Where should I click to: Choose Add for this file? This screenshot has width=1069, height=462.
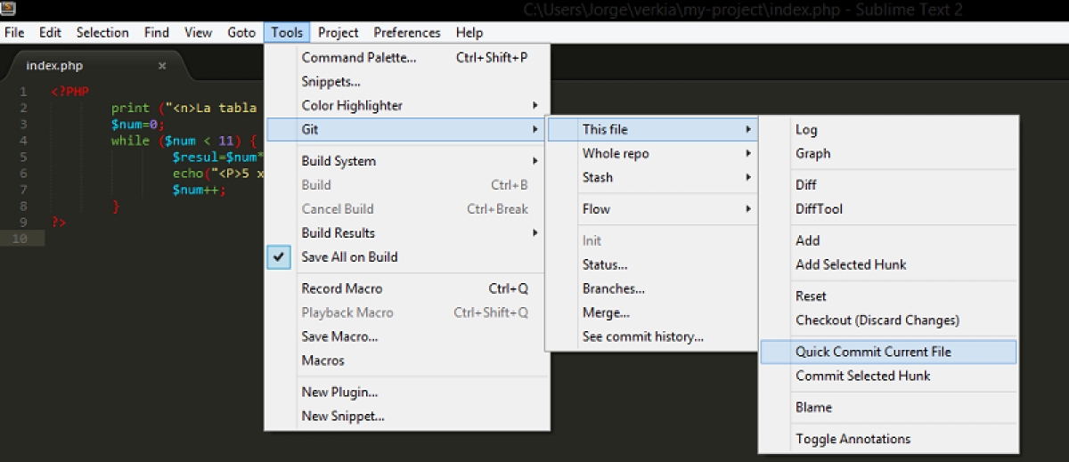pos(888,240)
